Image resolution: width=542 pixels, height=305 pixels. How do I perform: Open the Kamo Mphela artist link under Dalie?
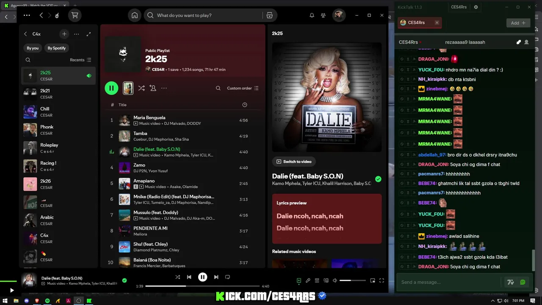click(285, 183)
